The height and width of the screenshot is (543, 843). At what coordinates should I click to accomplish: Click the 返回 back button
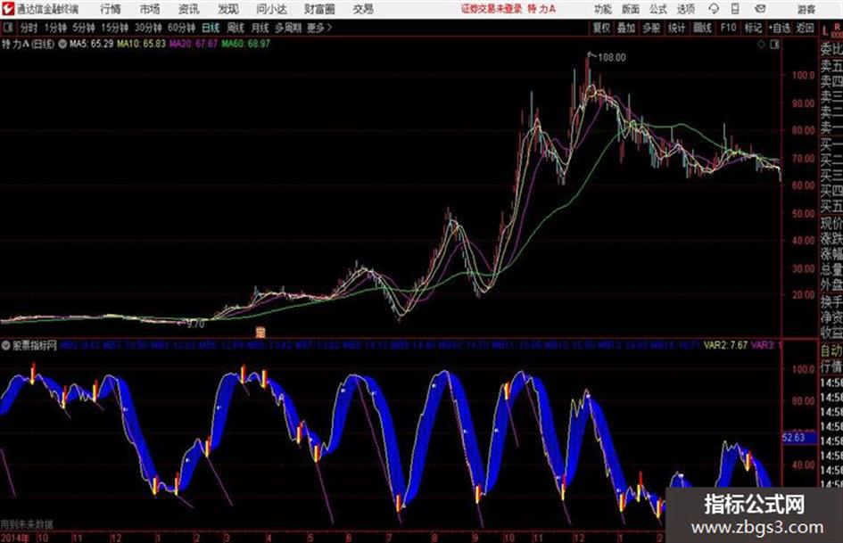tap(805, 28)
